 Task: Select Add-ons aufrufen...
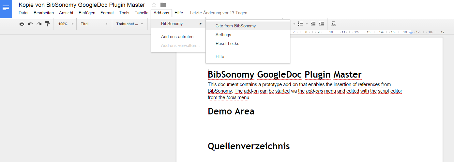click(x=178, y=37)
